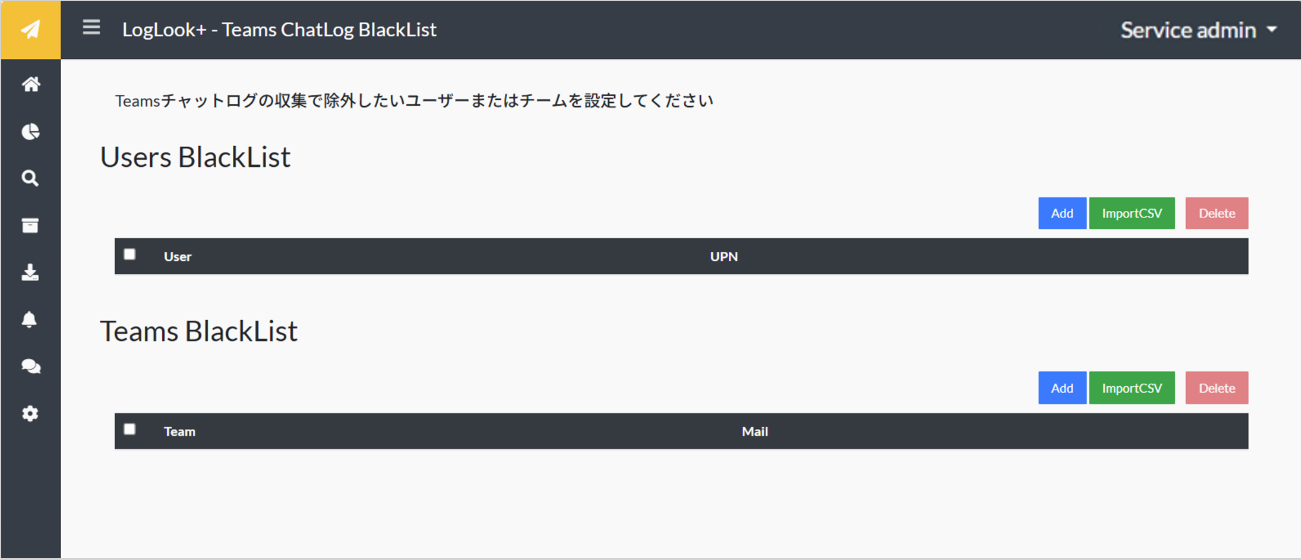The height and width of the screenshot is (559, 1302).
Task: Click the download sidebar icon
Action: (x=30, y=273)
